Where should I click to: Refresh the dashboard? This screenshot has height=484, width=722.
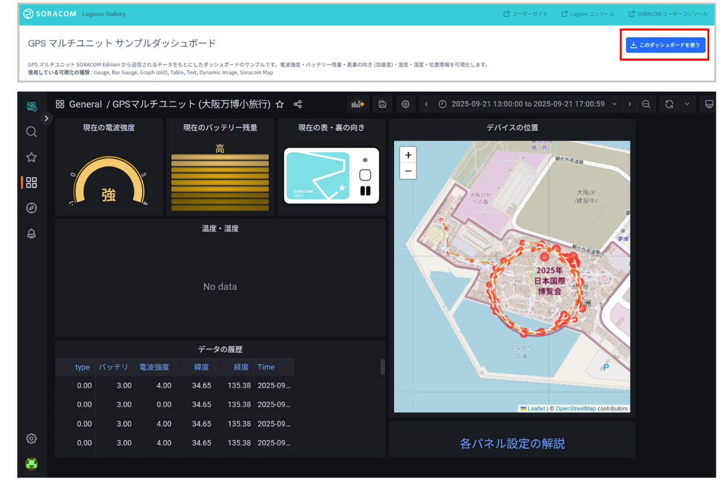click(669, 104)
